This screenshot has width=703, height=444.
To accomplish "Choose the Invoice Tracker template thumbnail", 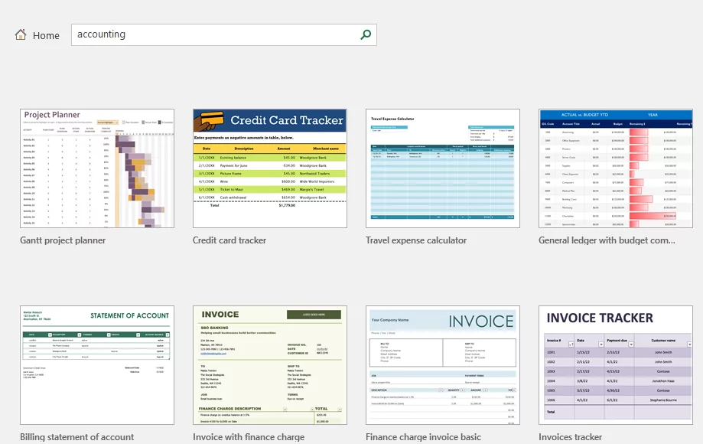I will click(x=616, y=365).
